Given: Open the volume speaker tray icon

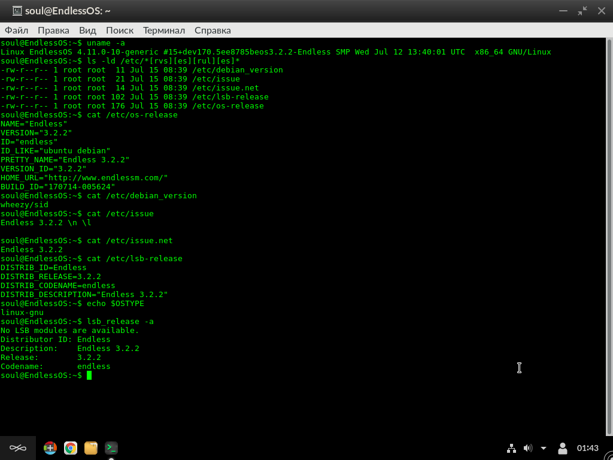Looking at the screenshot, I should pos(528,448).
